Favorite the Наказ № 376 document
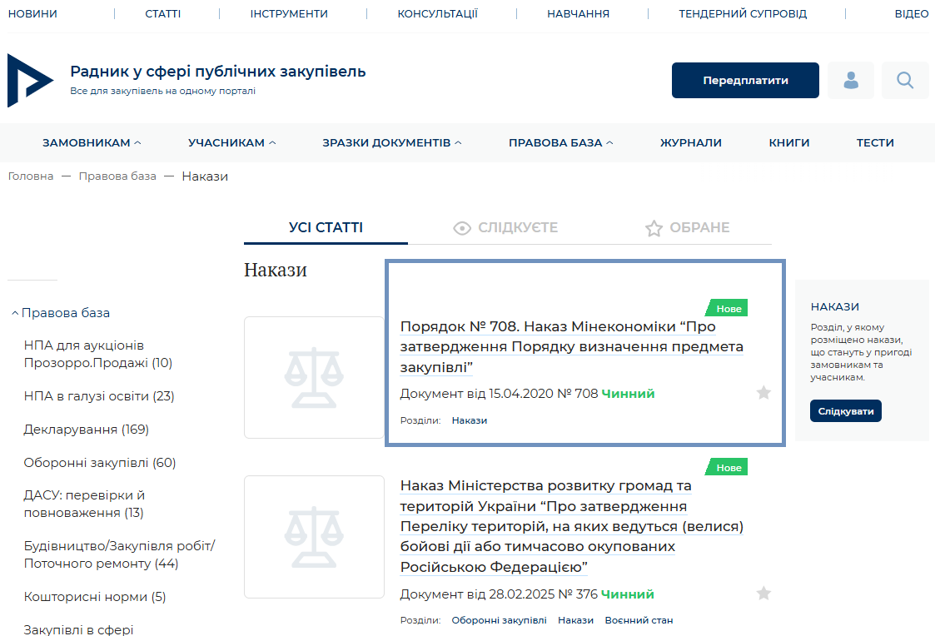The height and width of the screenshot is (636, 935). tap(763, 594)
